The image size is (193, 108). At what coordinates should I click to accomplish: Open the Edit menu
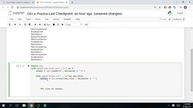[20, 19]
